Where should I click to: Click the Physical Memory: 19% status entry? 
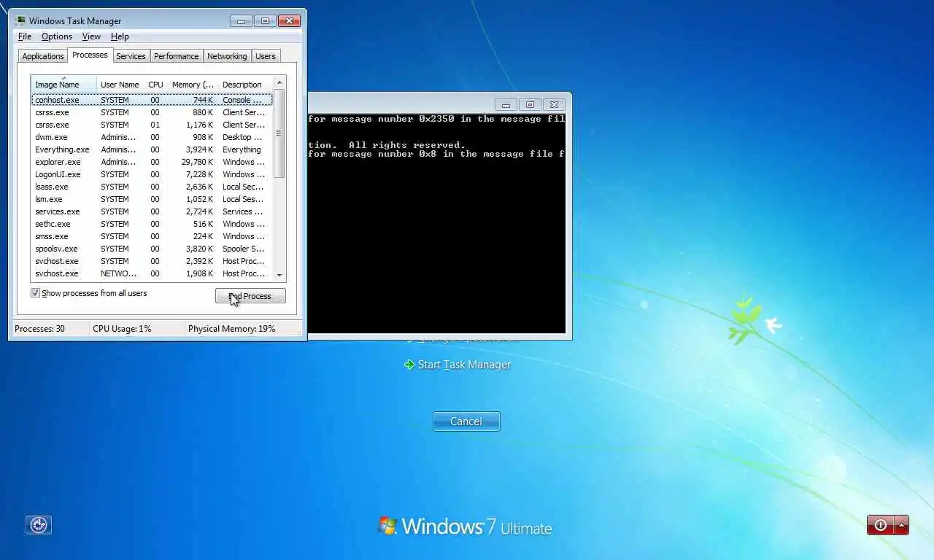[232, 329]
